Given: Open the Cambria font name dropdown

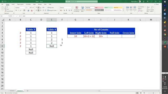Looking at the screenshot, I should 25,8.
